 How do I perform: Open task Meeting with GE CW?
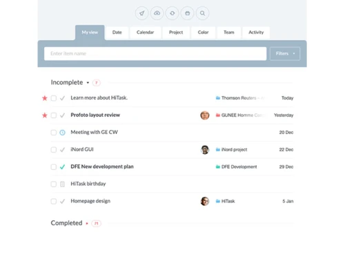(x=94, y=132)
